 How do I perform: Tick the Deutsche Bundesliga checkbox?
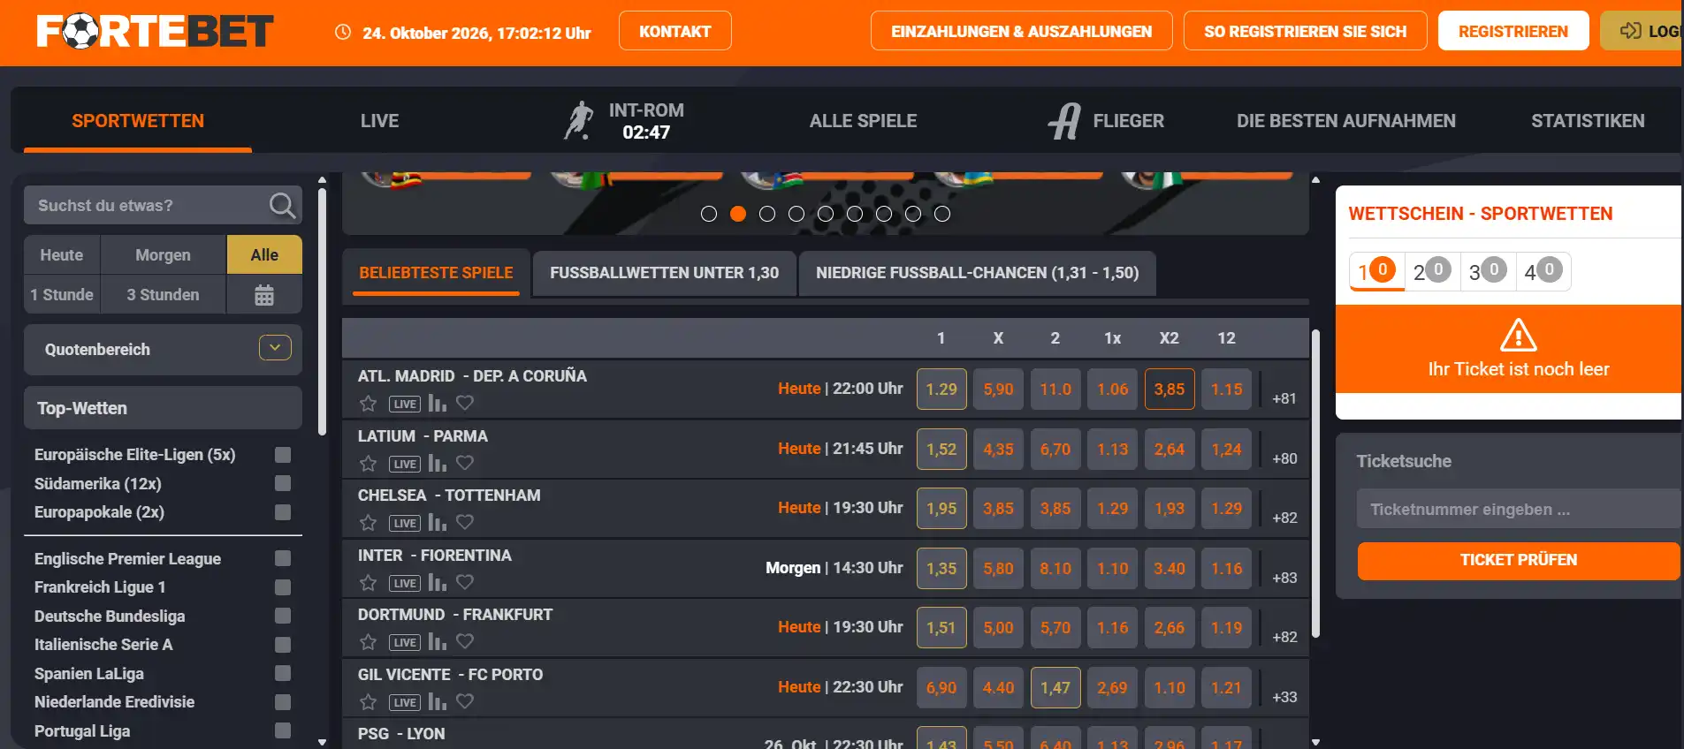[283, 616]
